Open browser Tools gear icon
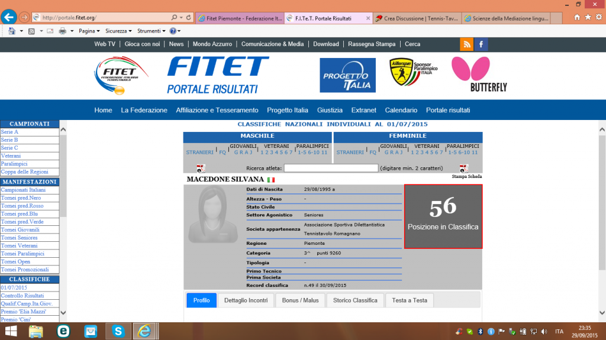This screenshot has height=340, width=606. click(x=599, y=17)
